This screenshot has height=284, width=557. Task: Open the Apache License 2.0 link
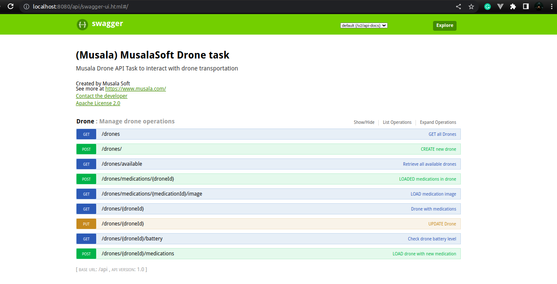[x=98, y=103]
